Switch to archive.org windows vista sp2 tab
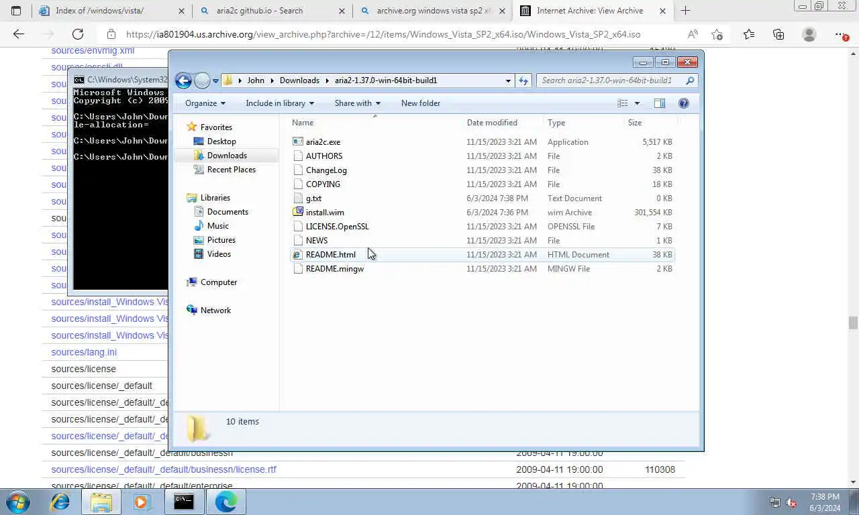 pyautogui.click(x=433, y=11)
